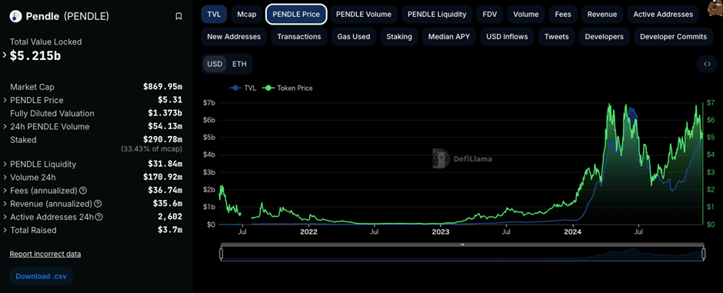Toggle the PENDLE Liquidity chart metric
This screenshot has height=293, width=723.
(437, 15)
